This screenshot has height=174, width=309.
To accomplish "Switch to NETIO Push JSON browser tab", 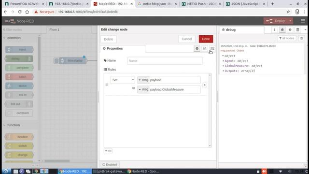I will tap(201, 4).
